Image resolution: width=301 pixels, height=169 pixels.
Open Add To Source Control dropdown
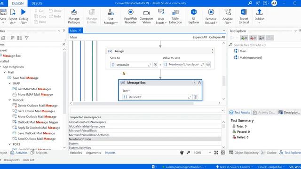pyautogui.click(x=234, y=167)
